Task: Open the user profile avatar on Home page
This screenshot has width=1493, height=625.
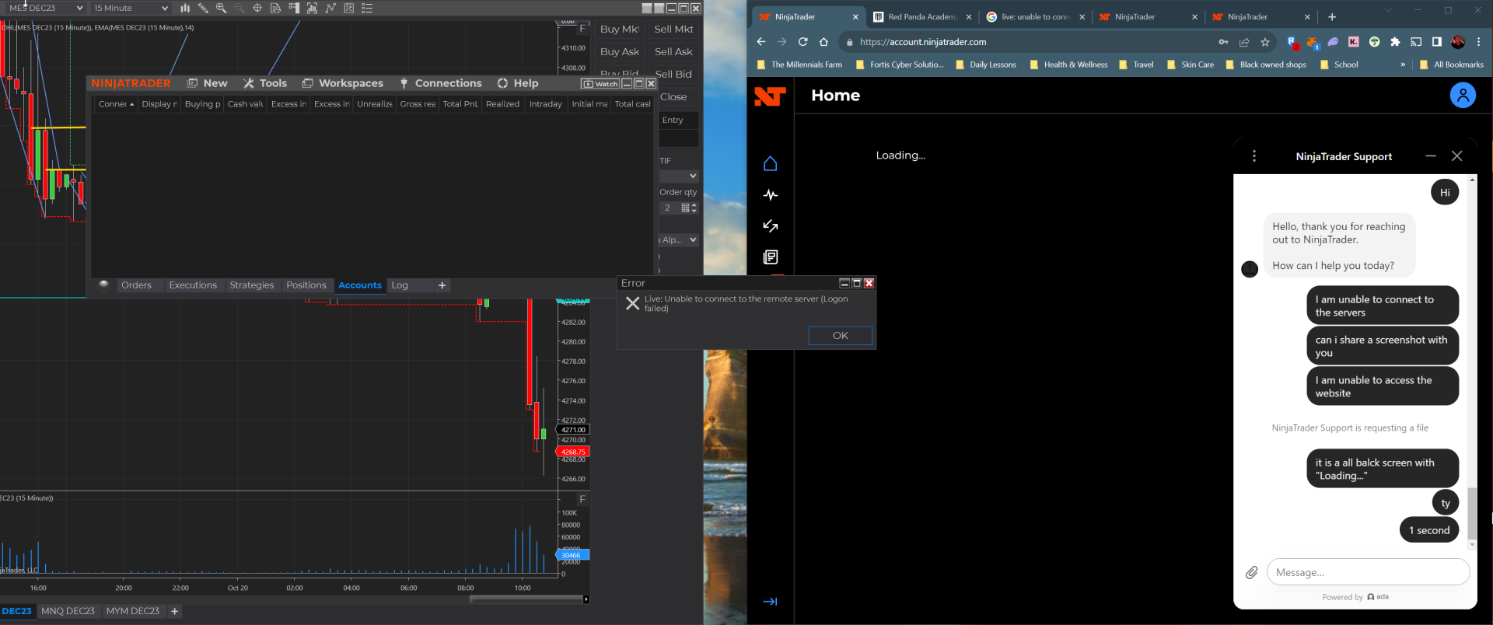Action: pyautogui.click(x=1463, y=95)
